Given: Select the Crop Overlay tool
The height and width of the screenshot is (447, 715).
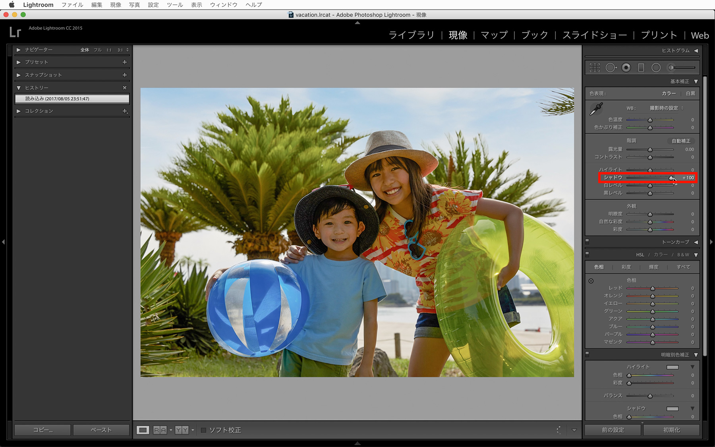Looking at the screenshot, I should pos(595,68).
